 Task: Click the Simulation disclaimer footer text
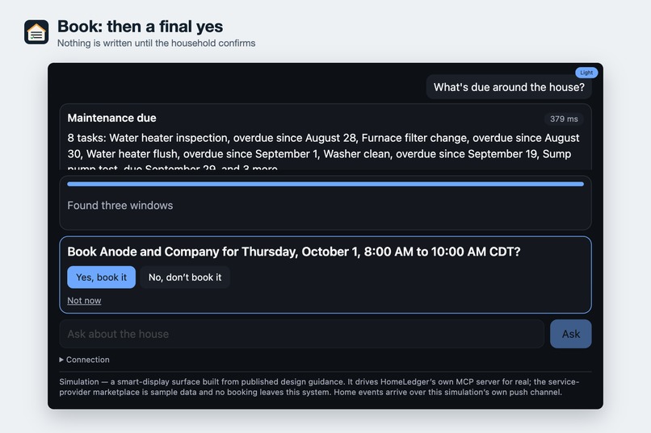pyautogui.click(x=319, y=387)
